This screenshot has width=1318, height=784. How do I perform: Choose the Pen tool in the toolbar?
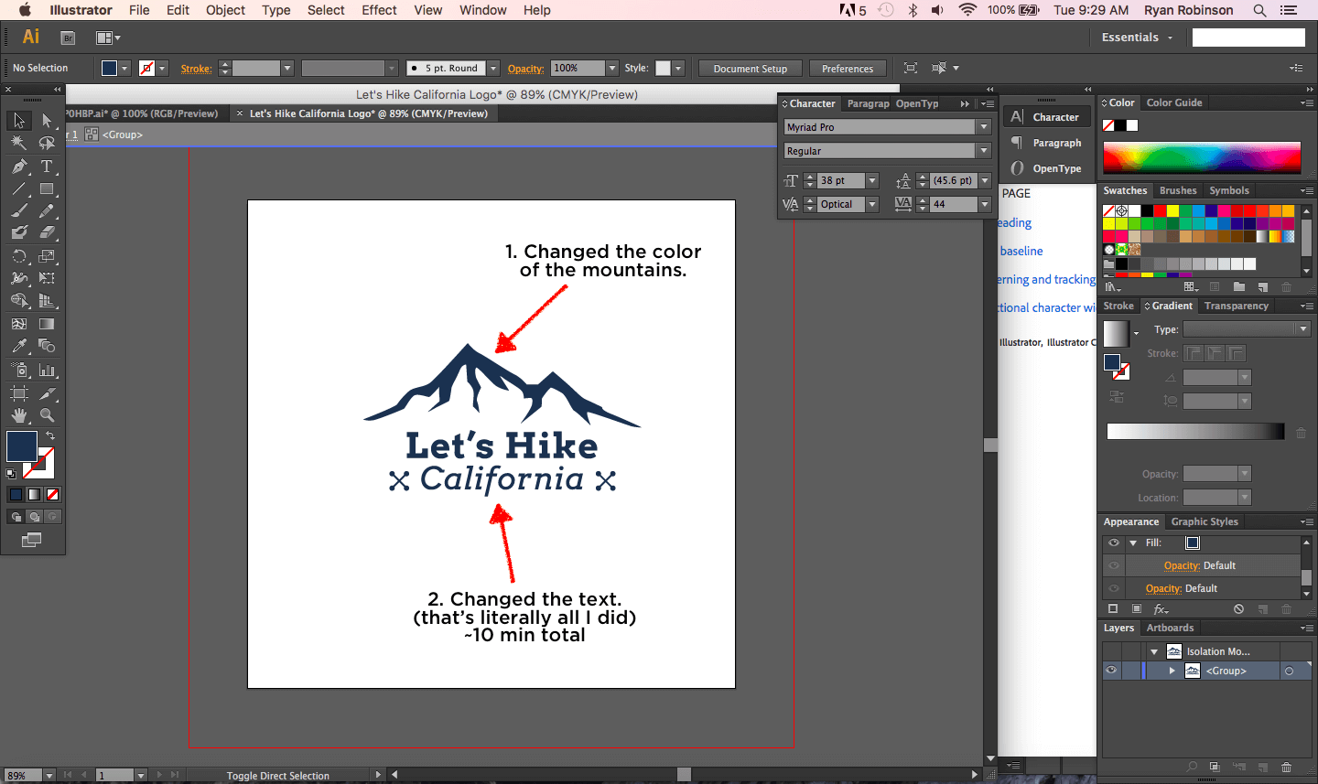(x=18, y=166)
